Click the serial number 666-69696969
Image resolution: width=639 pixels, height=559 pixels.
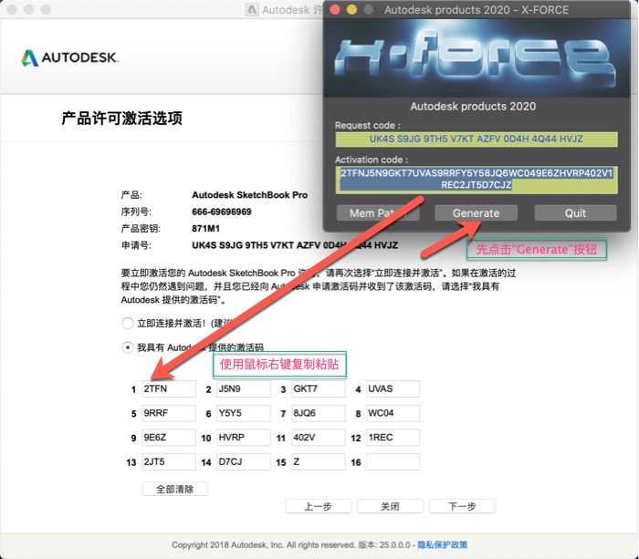(x=222, y=212)
